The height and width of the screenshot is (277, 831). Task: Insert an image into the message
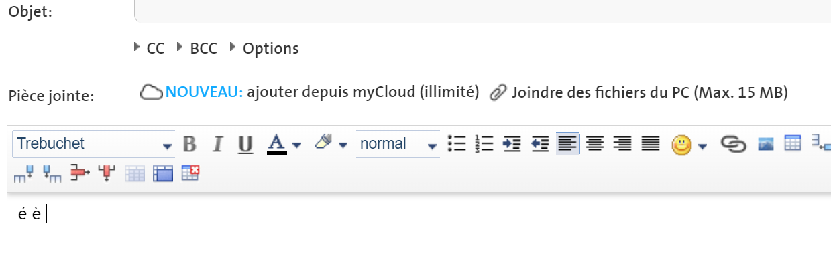(766, 144)
